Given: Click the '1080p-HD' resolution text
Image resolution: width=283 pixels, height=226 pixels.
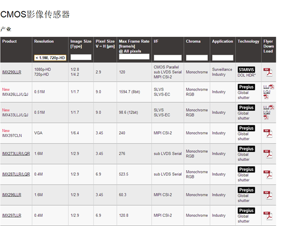Looking at the screenshot, I should [42, 70].
